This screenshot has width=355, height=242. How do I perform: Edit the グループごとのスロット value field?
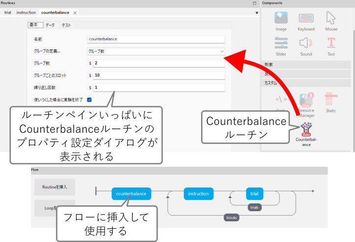tap(159, 75)
